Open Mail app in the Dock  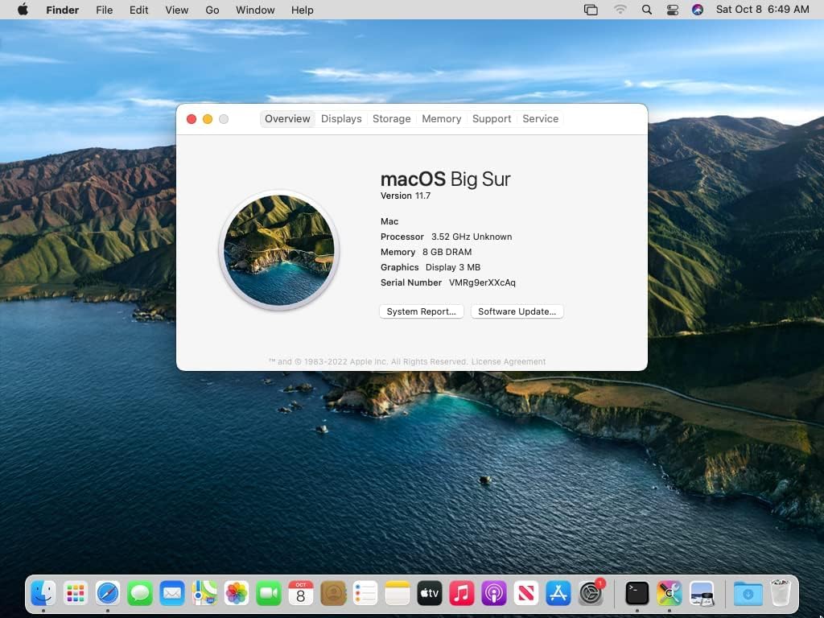(x=172, y=593)
